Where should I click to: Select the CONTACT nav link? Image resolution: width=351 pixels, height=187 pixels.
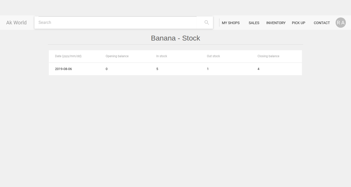click(x=322, y=23)
